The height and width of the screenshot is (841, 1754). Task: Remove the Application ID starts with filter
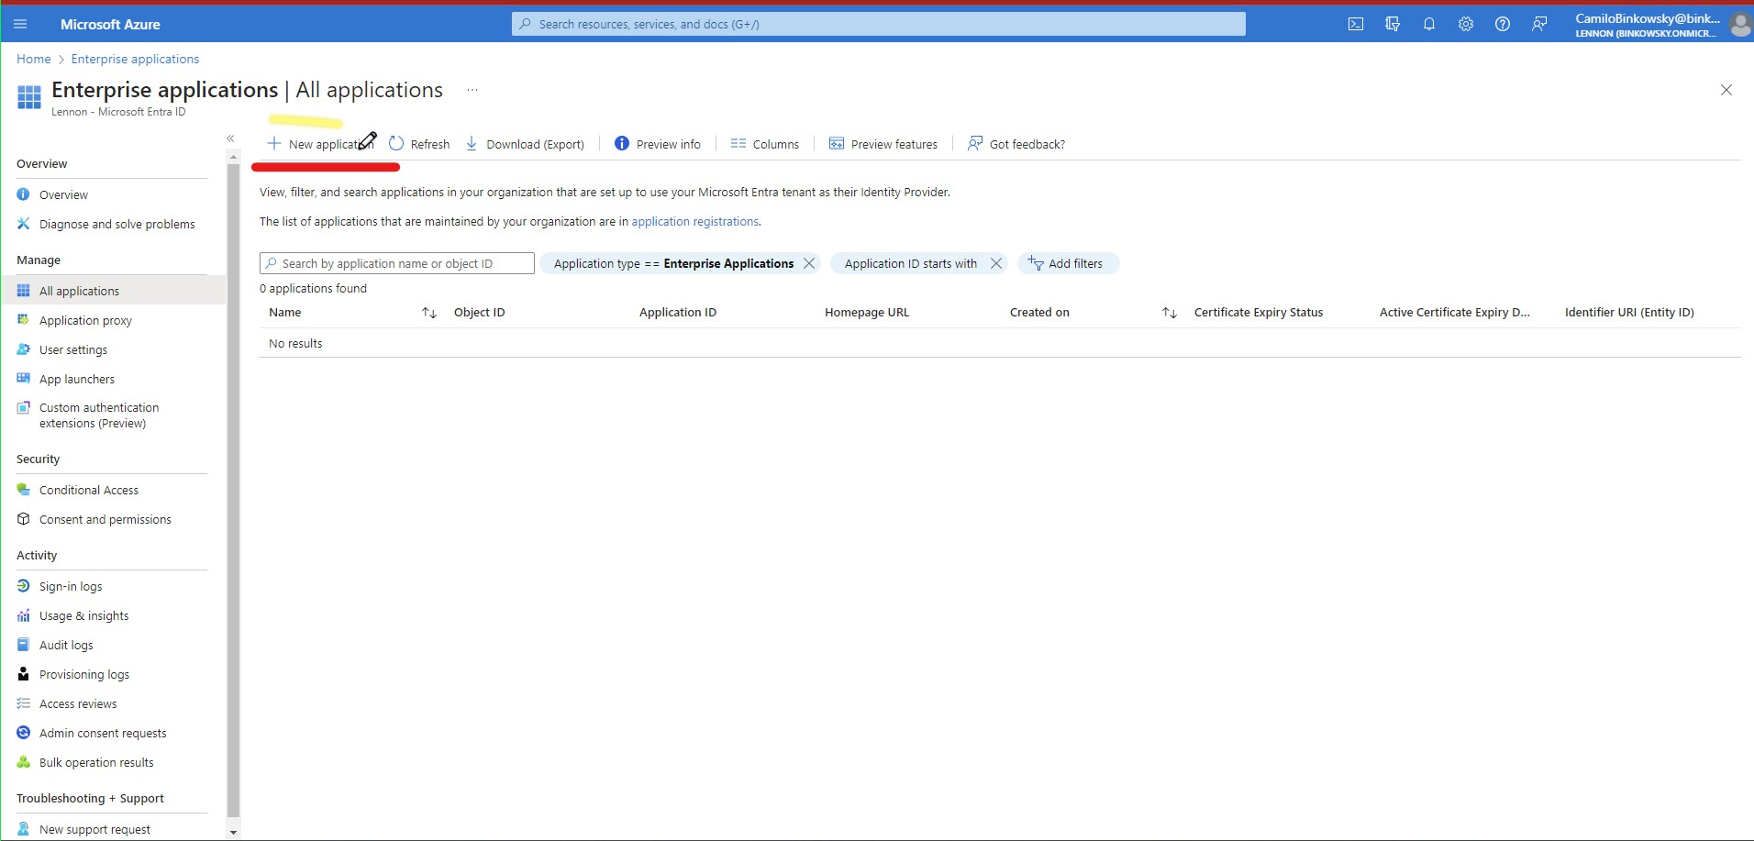(996, 263)
